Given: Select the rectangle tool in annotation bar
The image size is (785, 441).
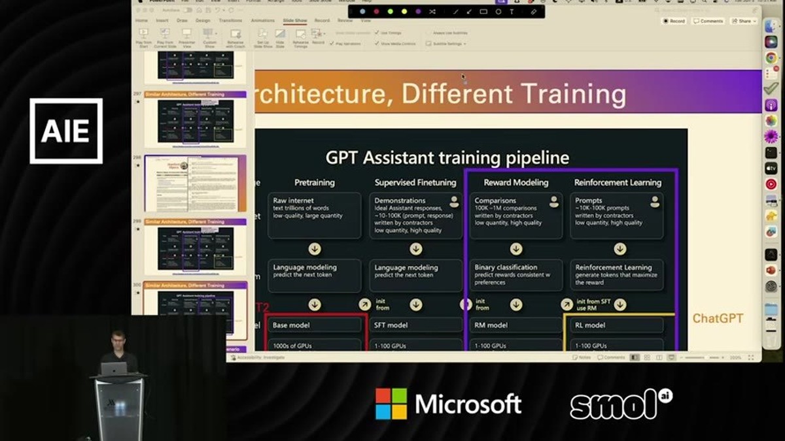Looking at the screenshot, I should click(483, 11).
